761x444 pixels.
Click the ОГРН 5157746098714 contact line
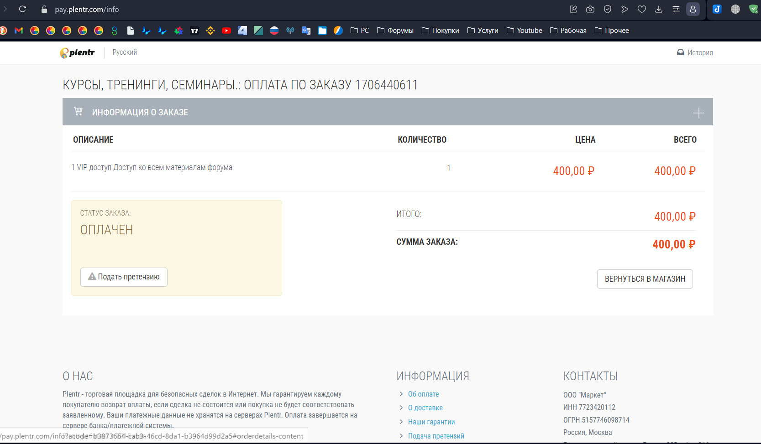pos(596,420)
